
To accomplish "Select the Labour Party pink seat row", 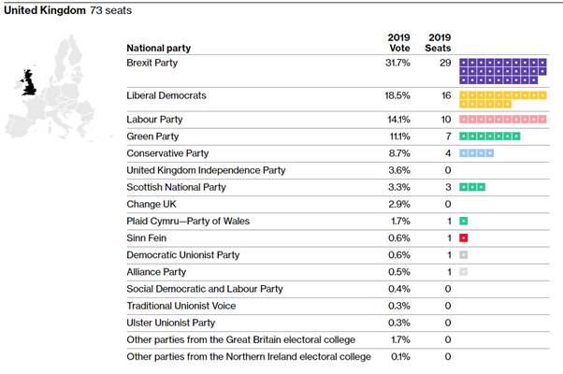I will point(502,120).
